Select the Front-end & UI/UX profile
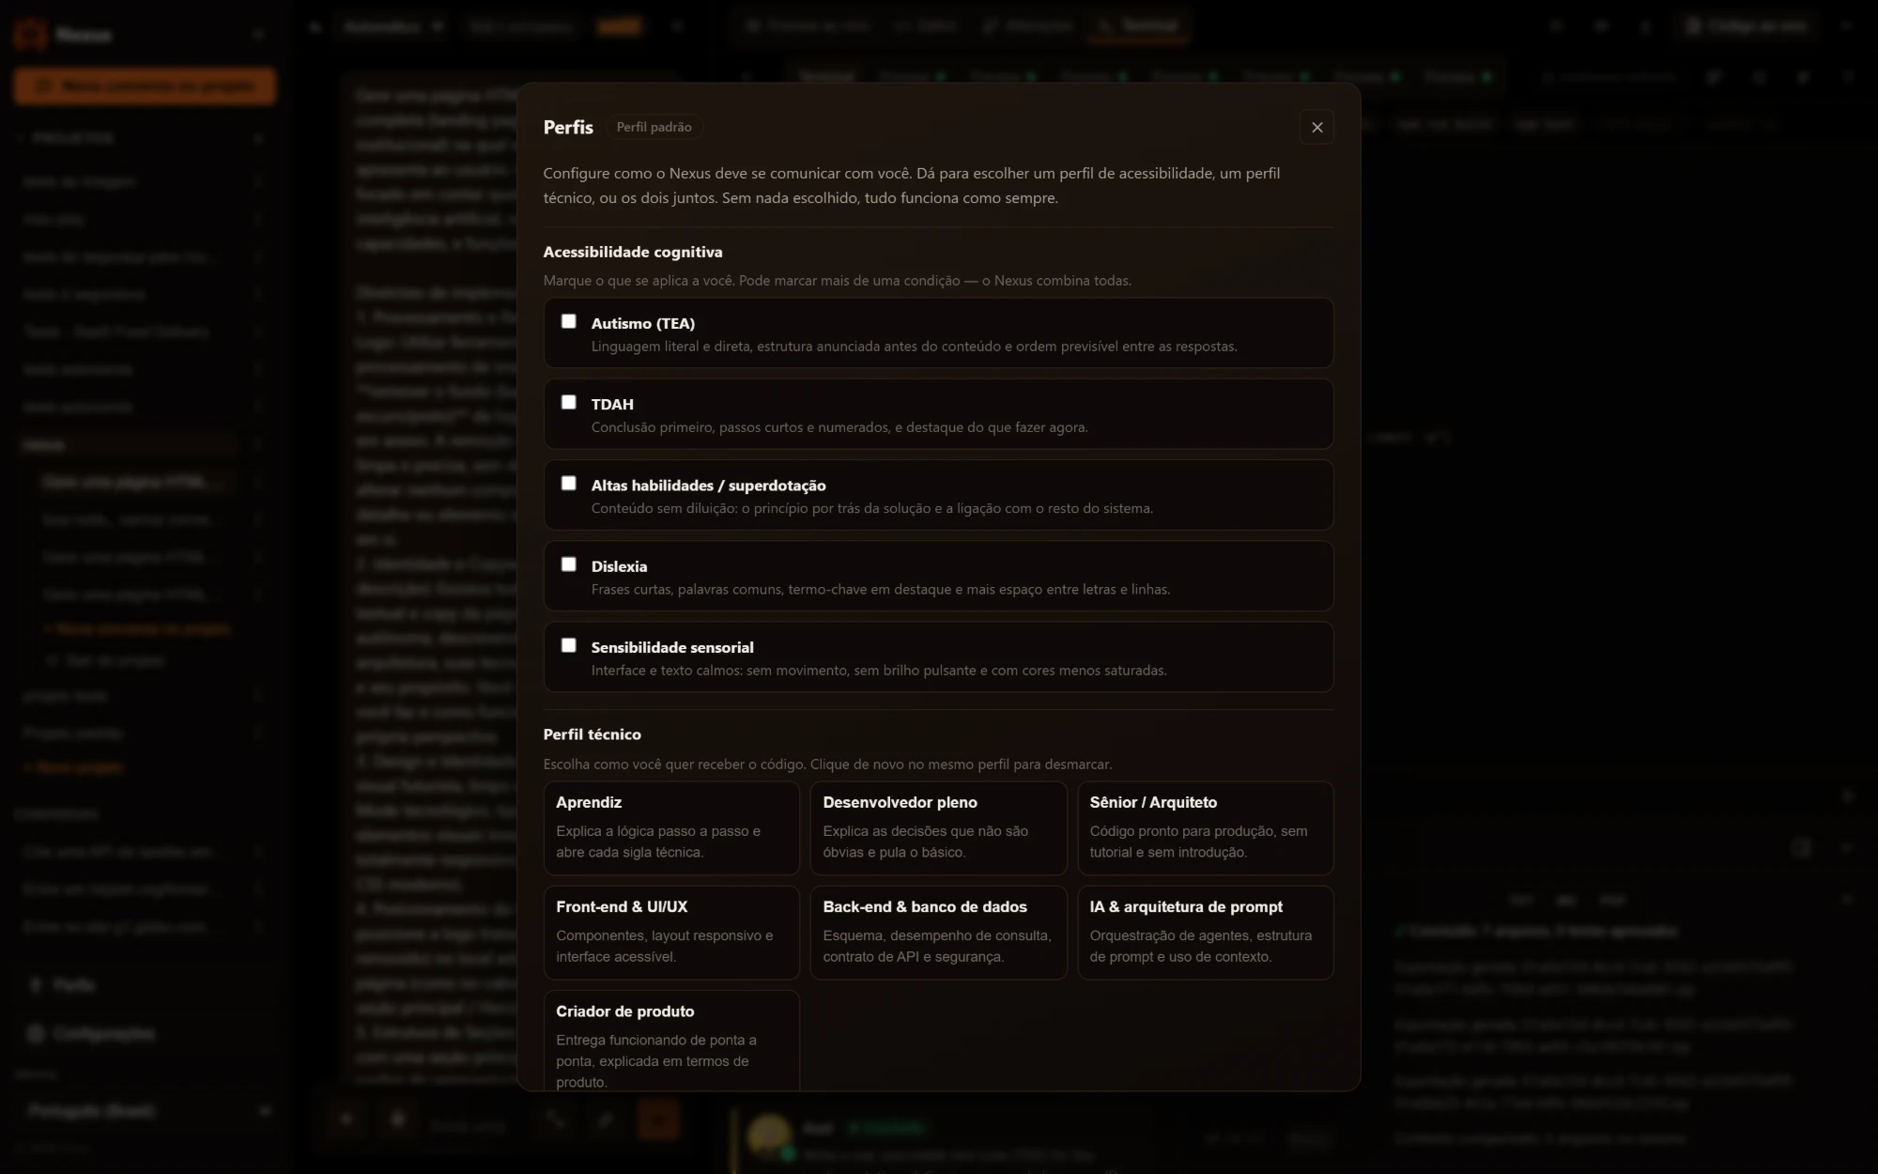The width and height of the screenshot is (1878, 1174). 671,932
